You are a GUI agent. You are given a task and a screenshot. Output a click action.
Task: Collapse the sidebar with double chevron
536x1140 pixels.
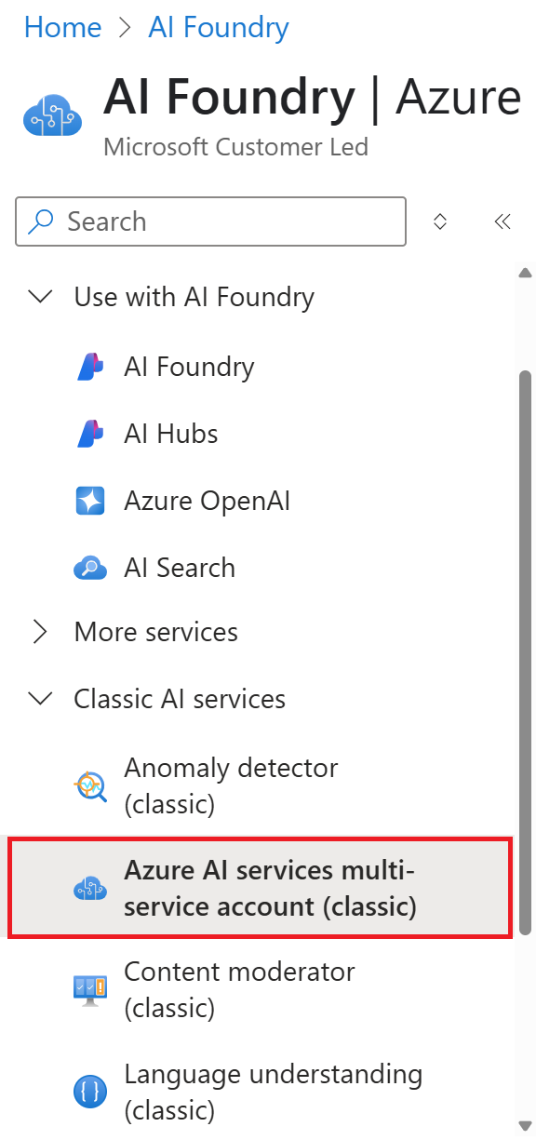click(x=502, y=221)
